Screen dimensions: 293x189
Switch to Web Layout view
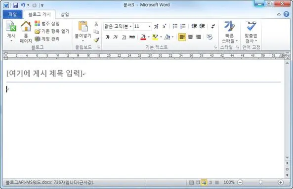(204, 182)
